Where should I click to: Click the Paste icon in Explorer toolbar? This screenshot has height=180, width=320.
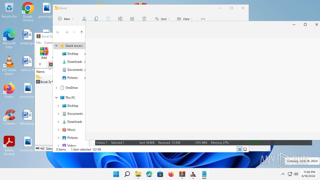tap(108, 19)
